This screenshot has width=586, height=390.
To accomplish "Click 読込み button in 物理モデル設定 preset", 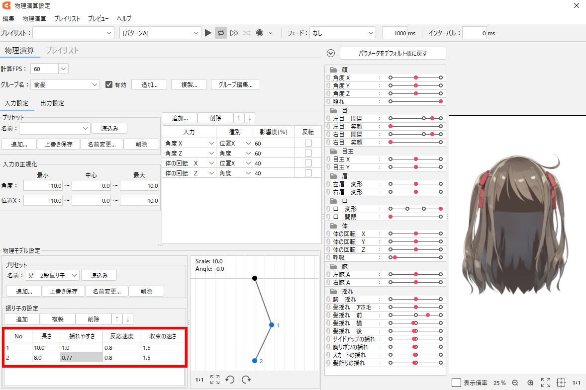I will [99, 275].
